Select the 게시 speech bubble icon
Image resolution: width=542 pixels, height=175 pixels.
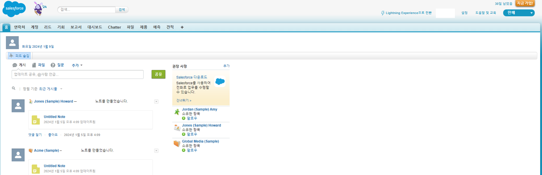click(x=15, y=65)
